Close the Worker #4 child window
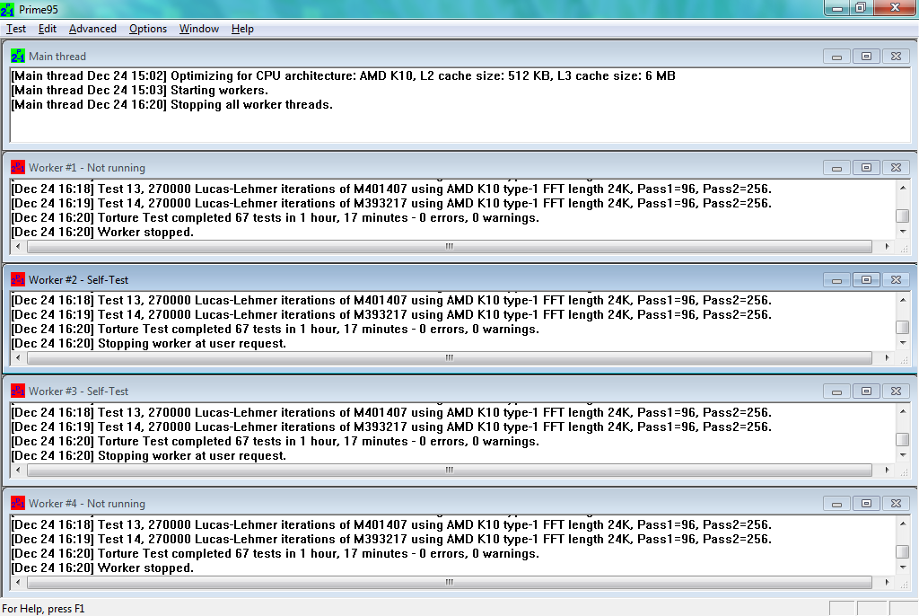 897,504
